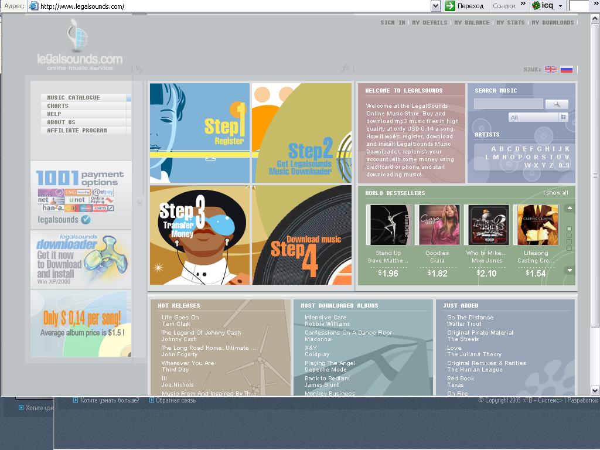Open Red Book by Texas
Screen dimensions: 600x450
(461, 378)
